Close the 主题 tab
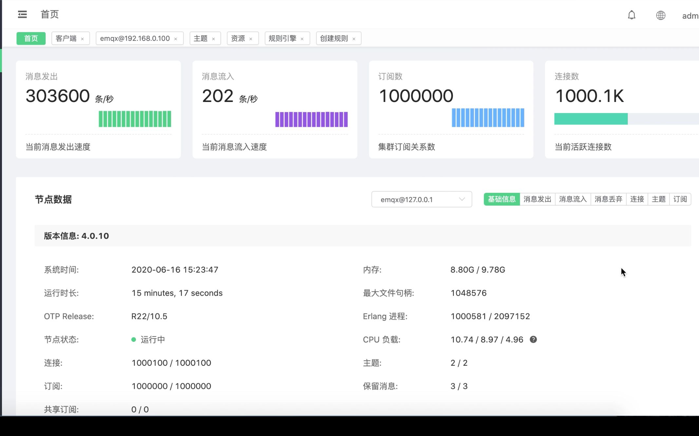699x436 pixels. pos(213,39)
